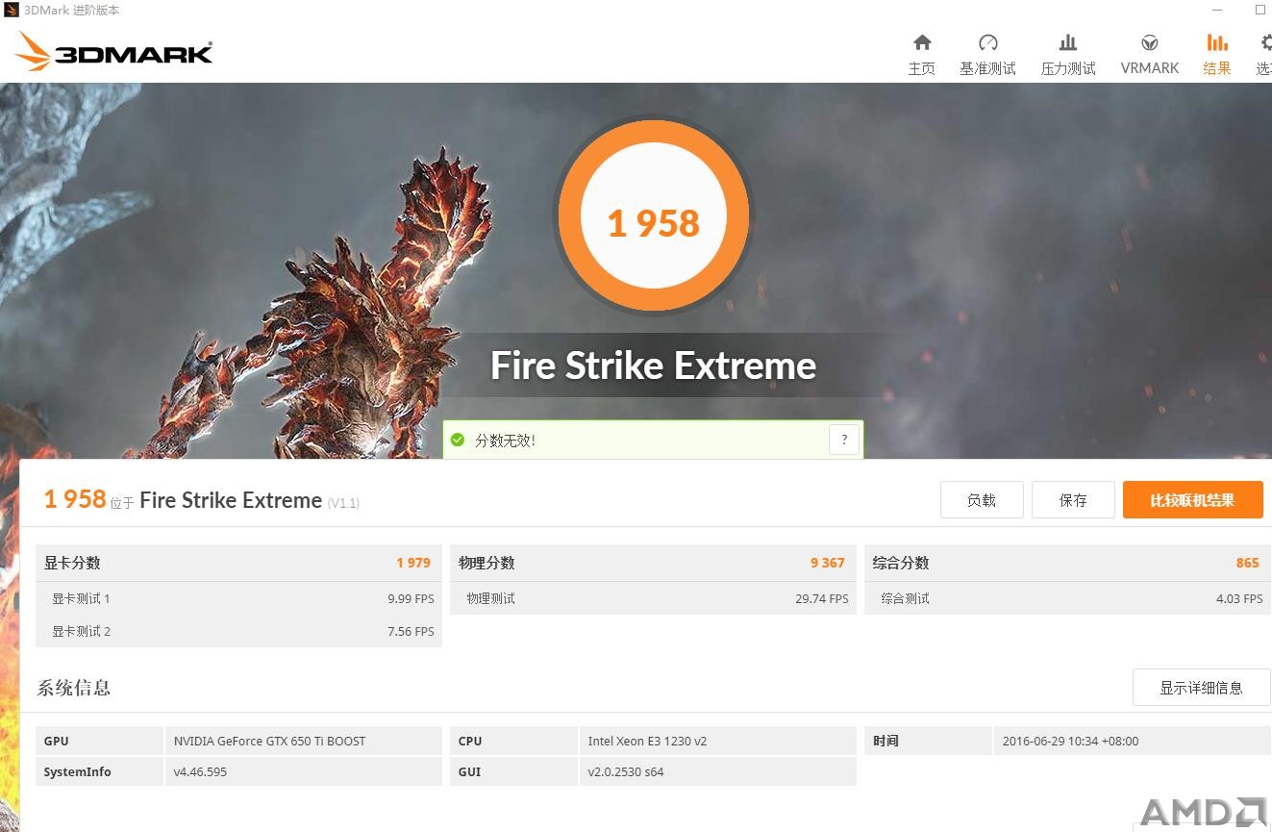Screen dimensions: 1272x832
Task: Click the 4.03 FPS value
Action: pyautogui.click(x=1239, y=598)
